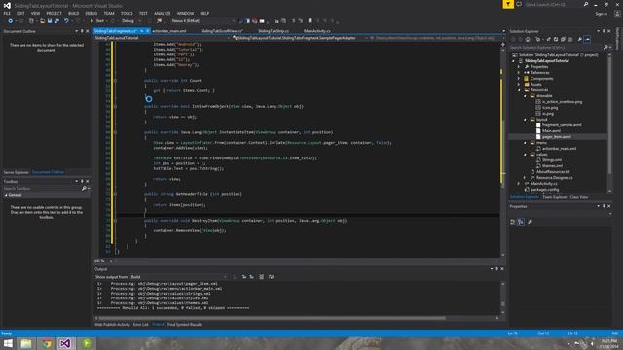Collapse the drawable folder node
The height and width of the screenshot is (350, 623).
pos(525,96)
